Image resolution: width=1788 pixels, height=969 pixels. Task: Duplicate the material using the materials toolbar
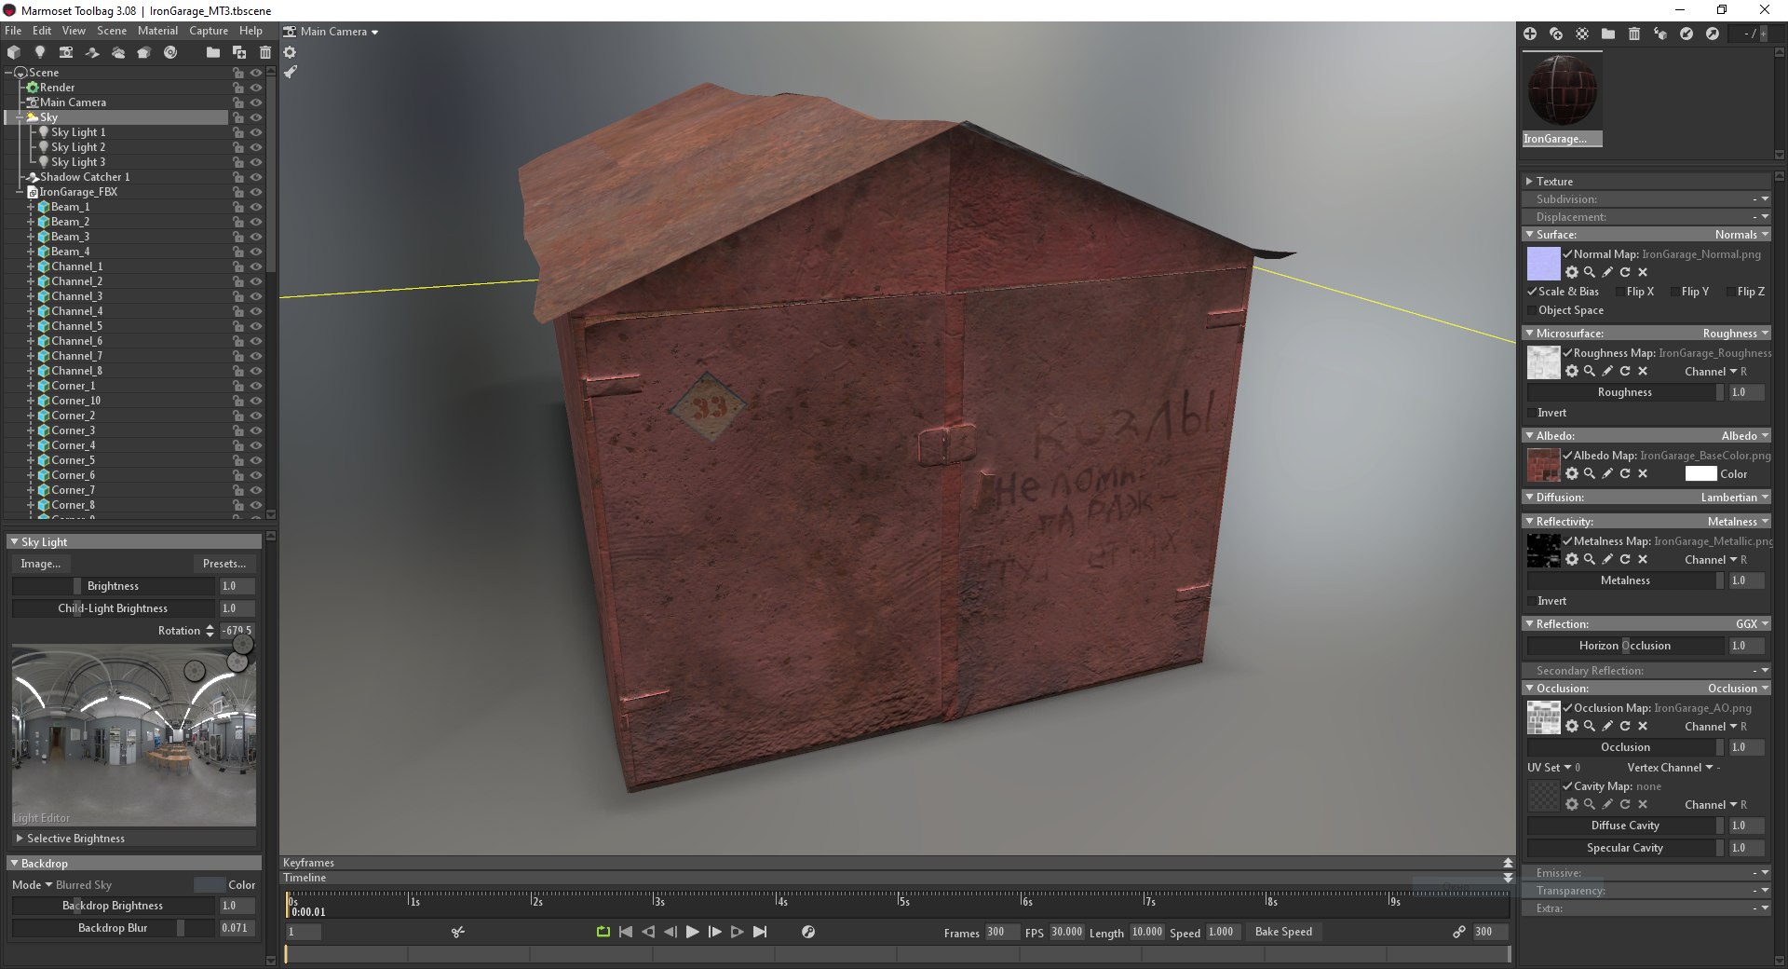click(1556, 34)
